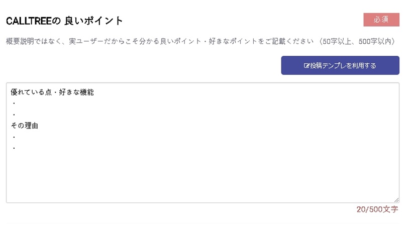The width and height of the screenshot is (410, 226).
Task: Place cursor on last bullet under その理由
Action: click(x=14, y=148)
